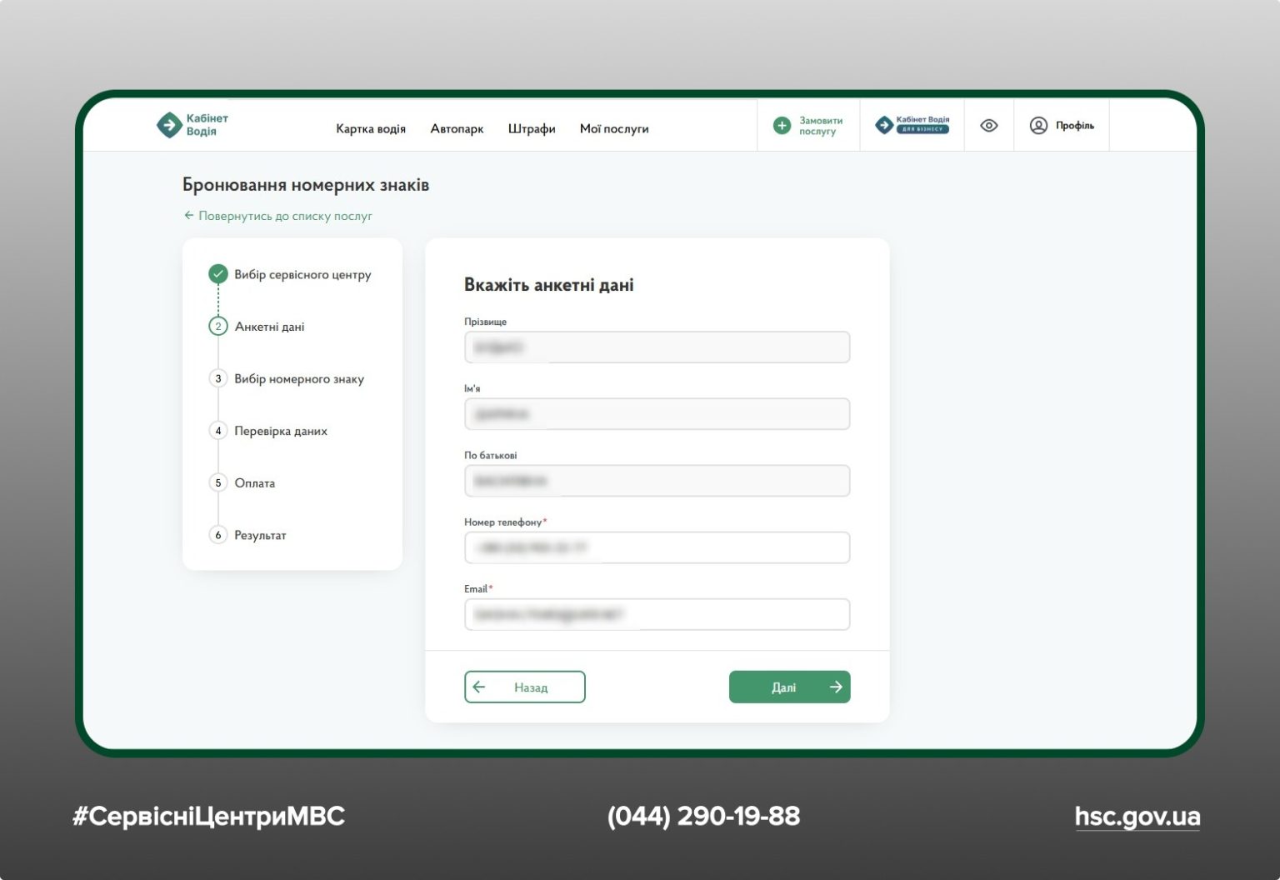Screen dimensions: 1280x880
Task: Focus the Email input field
Action: point(657,615)
